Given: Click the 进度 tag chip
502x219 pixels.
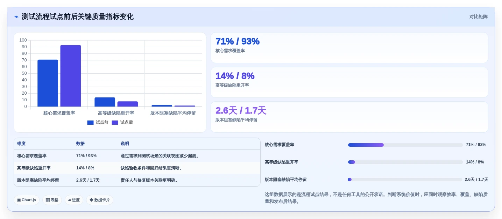Looking at the screenshot, I should 74,200.
